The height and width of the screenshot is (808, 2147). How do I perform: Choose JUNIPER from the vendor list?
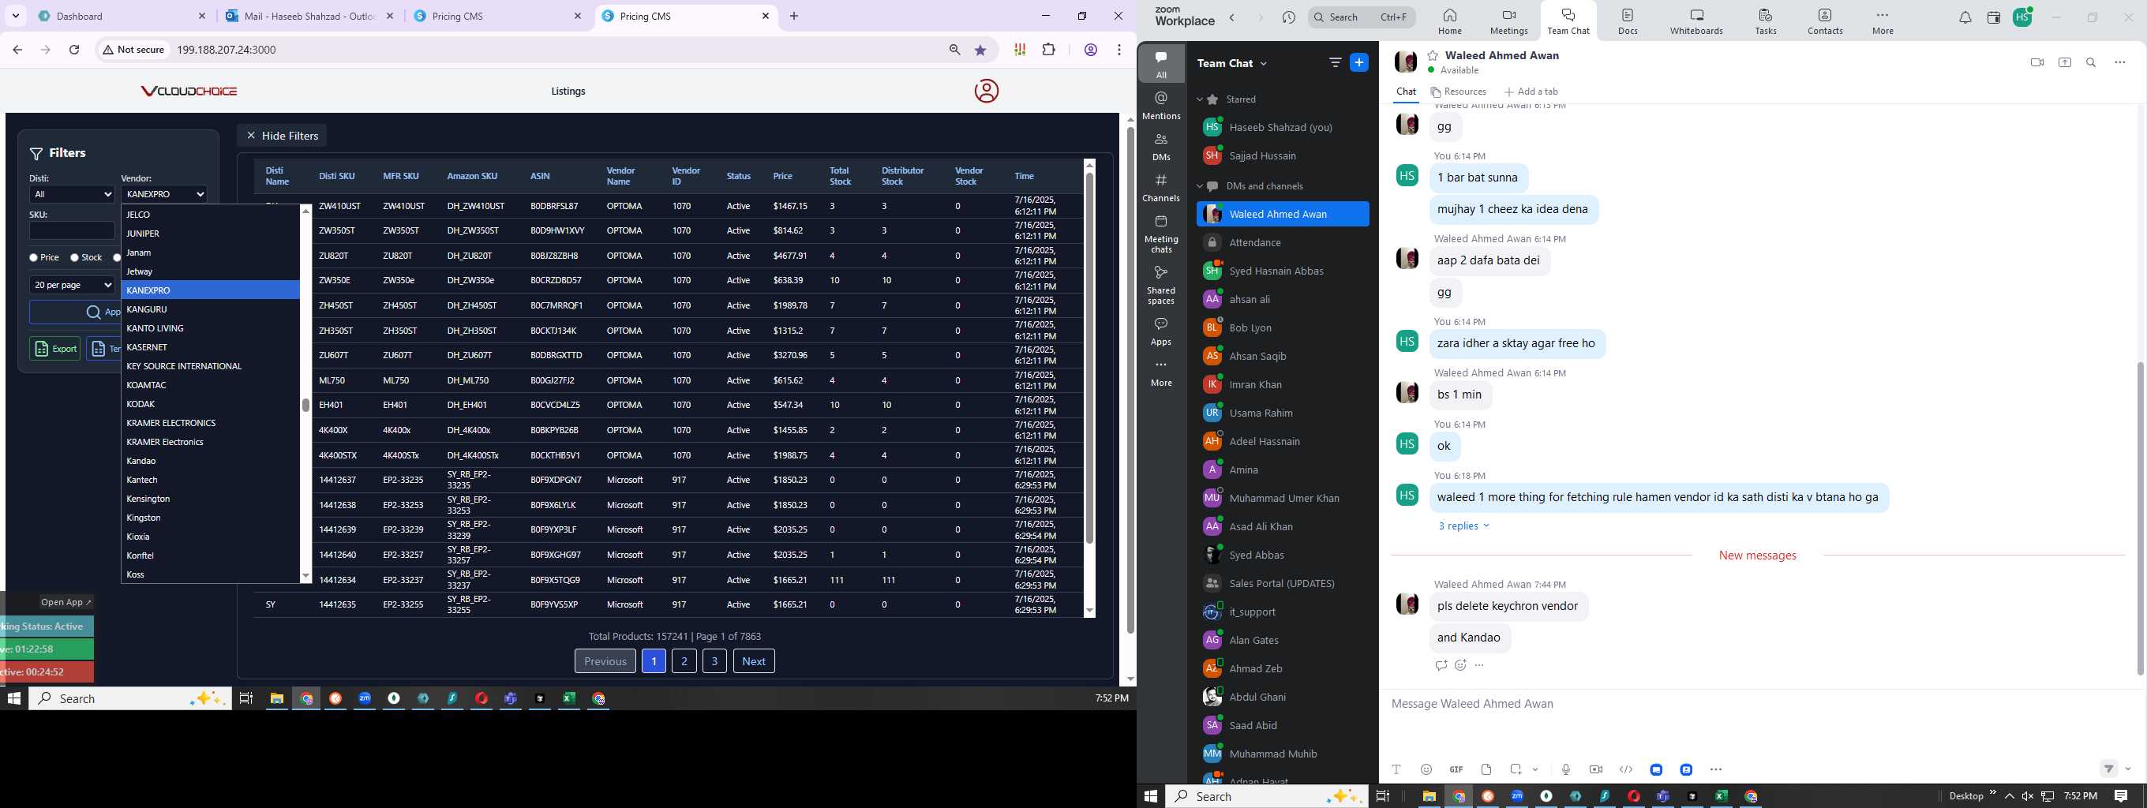[210, 234]
